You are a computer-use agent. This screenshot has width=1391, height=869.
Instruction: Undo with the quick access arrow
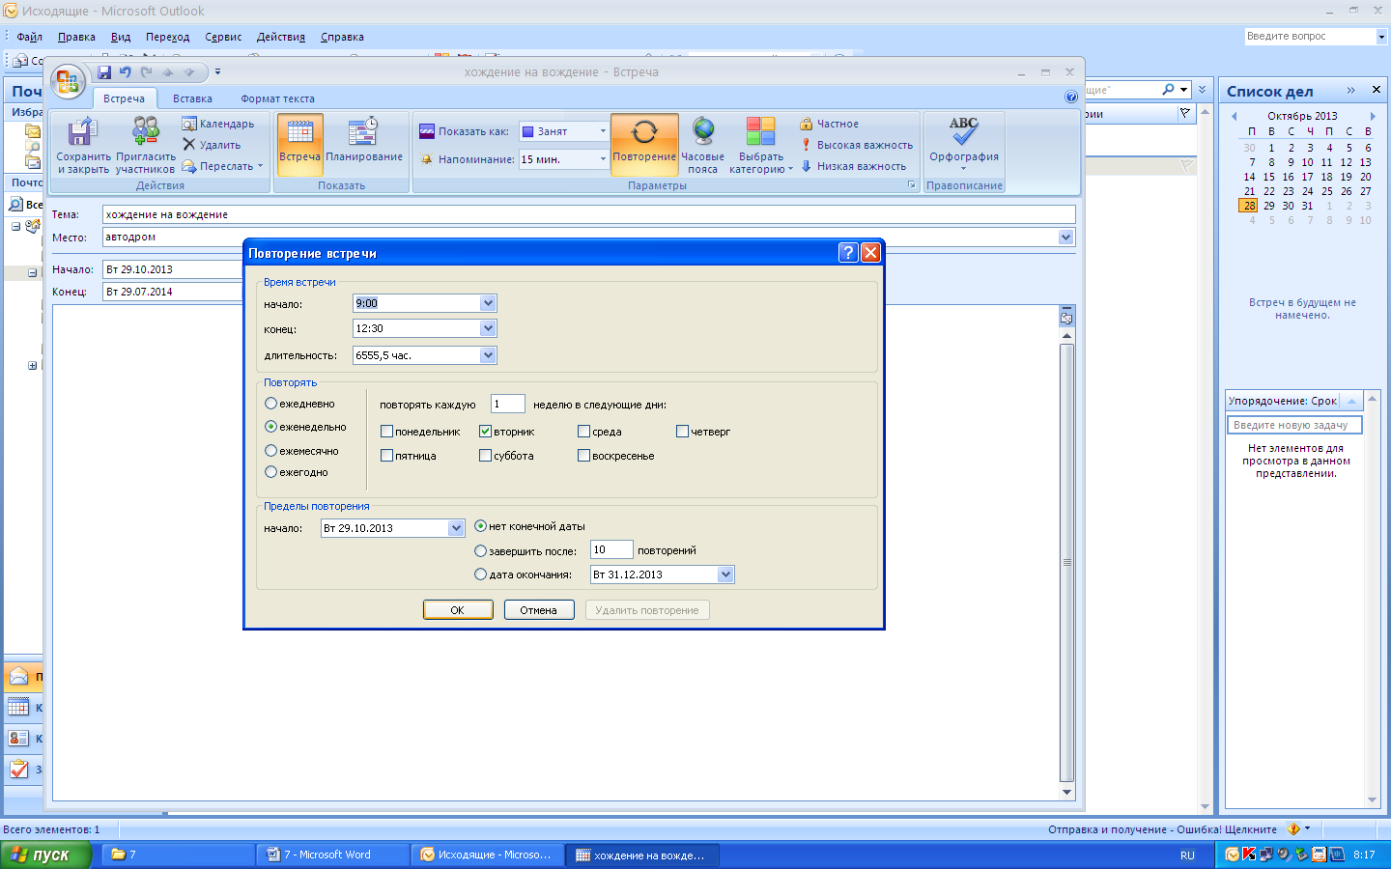(x=126, y=72)
